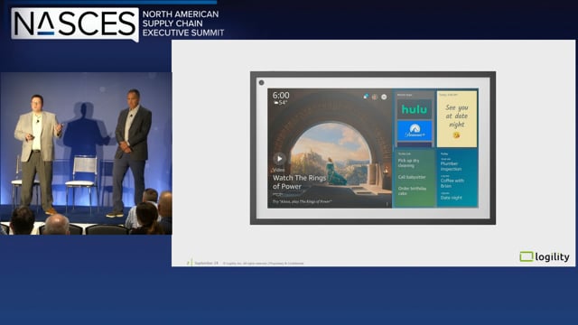Click the Logility logo on the slide
Image resolution: width=578 pixels, height=325 pixels.
click(x=545, y=256)
